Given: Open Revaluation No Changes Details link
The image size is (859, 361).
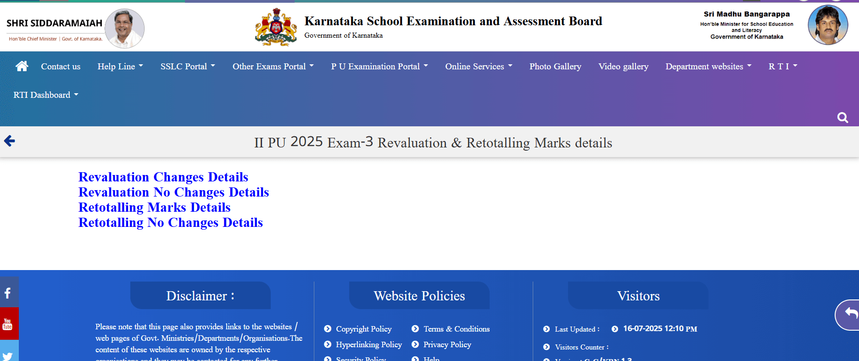Looking at the screenshot, I should point(173,192).
